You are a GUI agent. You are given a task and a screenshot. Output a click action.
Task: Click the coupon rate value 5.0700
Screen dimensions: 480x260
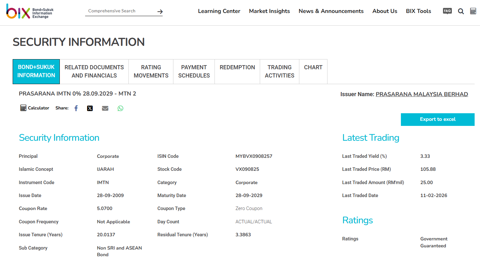tap(104, 208)
